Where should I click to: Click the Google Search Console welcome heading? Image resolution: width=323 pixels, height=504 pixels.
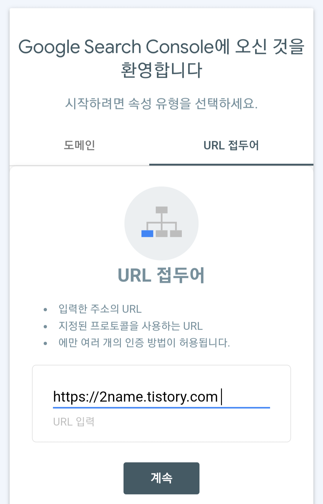tap(161, 58)
